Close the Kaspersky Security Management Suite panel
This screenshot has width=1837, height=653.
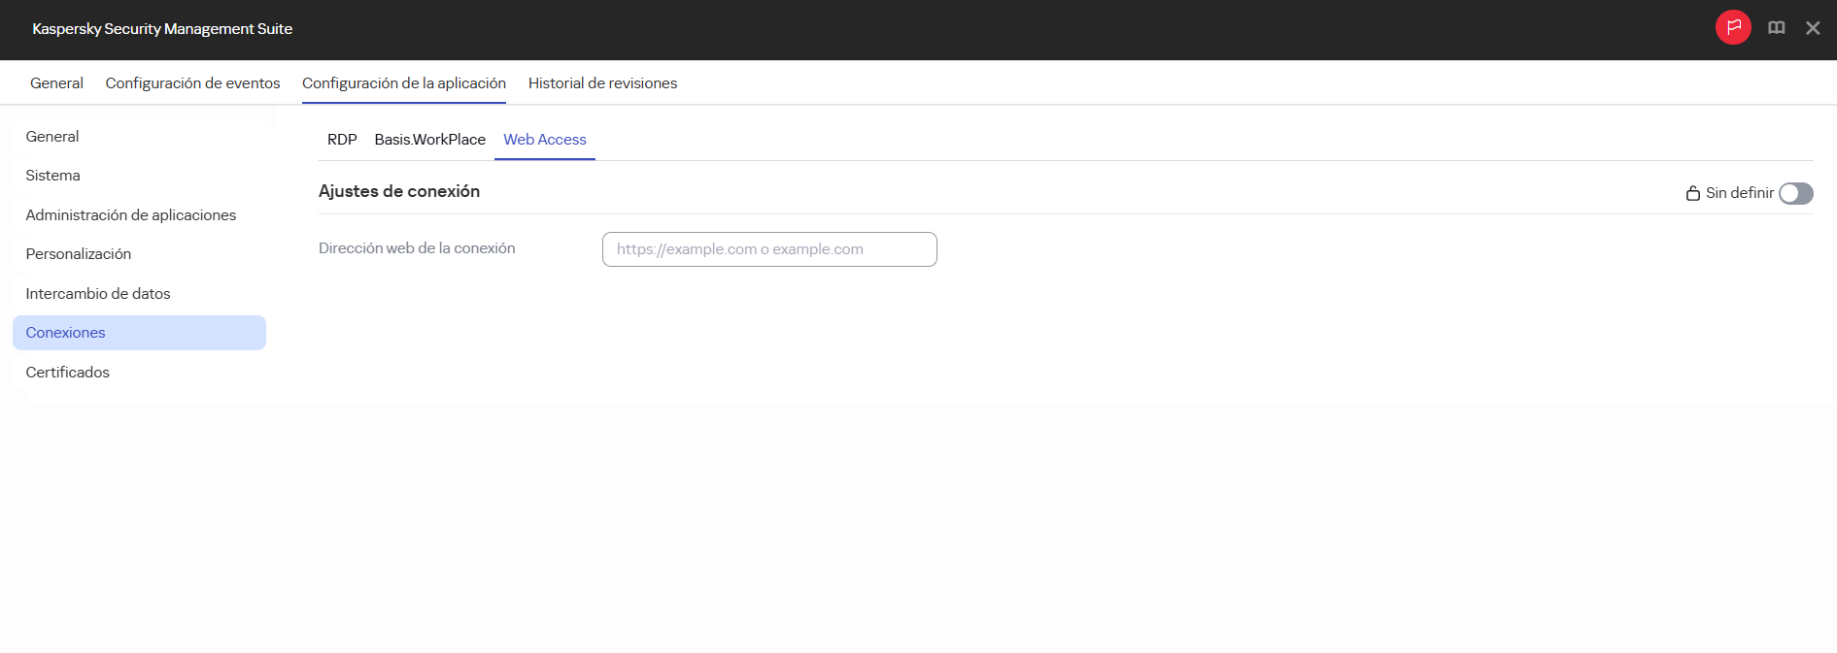(x=1813, y=28)
